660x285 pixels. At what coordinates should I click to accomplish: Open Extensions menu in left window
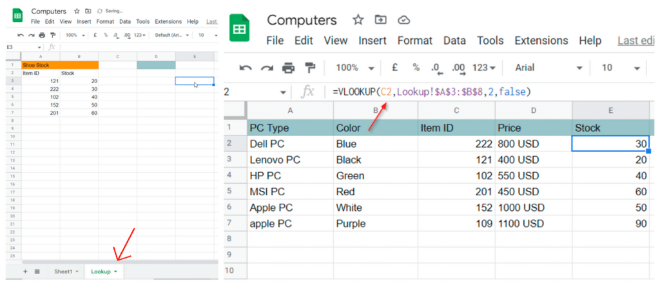[x=168, y=21]
